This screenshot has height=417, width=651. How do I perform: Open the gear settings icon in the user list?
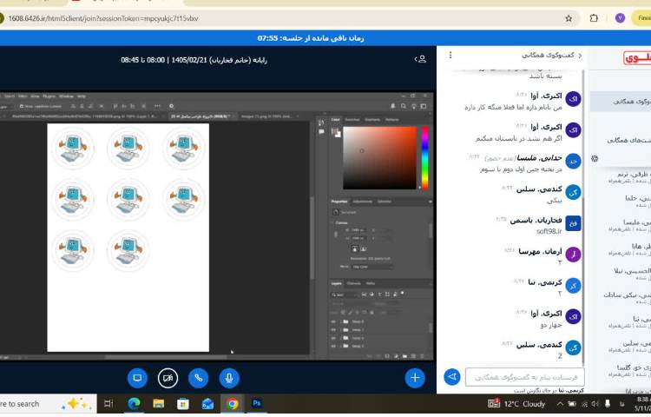[x=595, y=159]
